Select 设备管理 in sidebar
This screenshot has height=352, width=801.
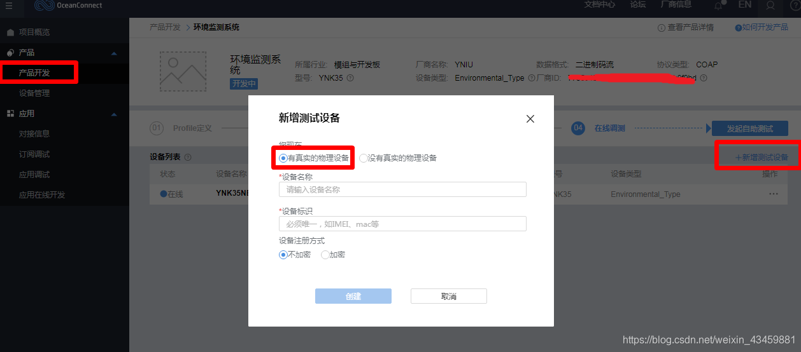[x=34, y=93]
